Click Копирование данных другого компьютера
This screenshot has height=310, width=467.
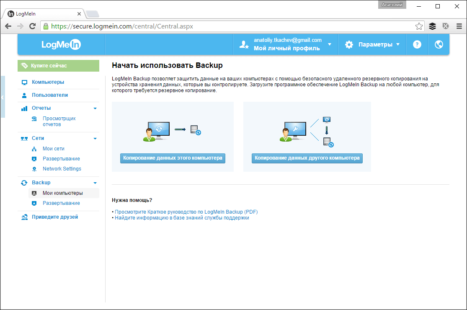pyautogui.click(x=307, y=158)
